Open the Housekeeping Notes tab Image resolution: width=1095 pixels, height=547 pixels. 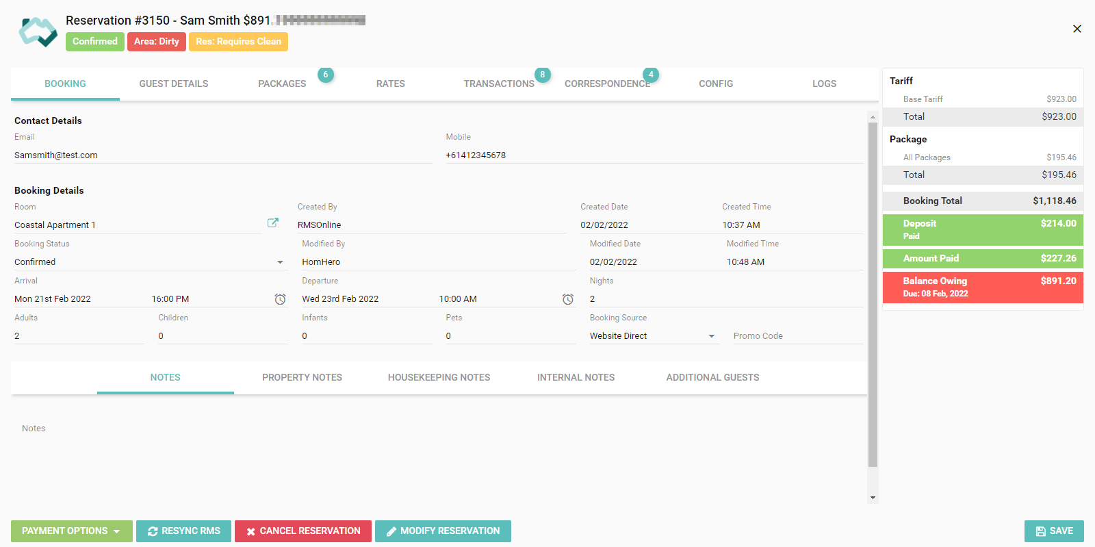439,377
